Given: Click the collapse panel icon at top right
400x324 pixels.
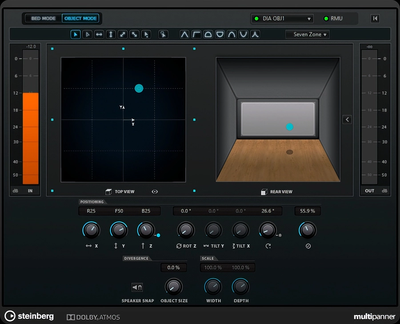Looking at the screenshot, I should coord(375,18).
